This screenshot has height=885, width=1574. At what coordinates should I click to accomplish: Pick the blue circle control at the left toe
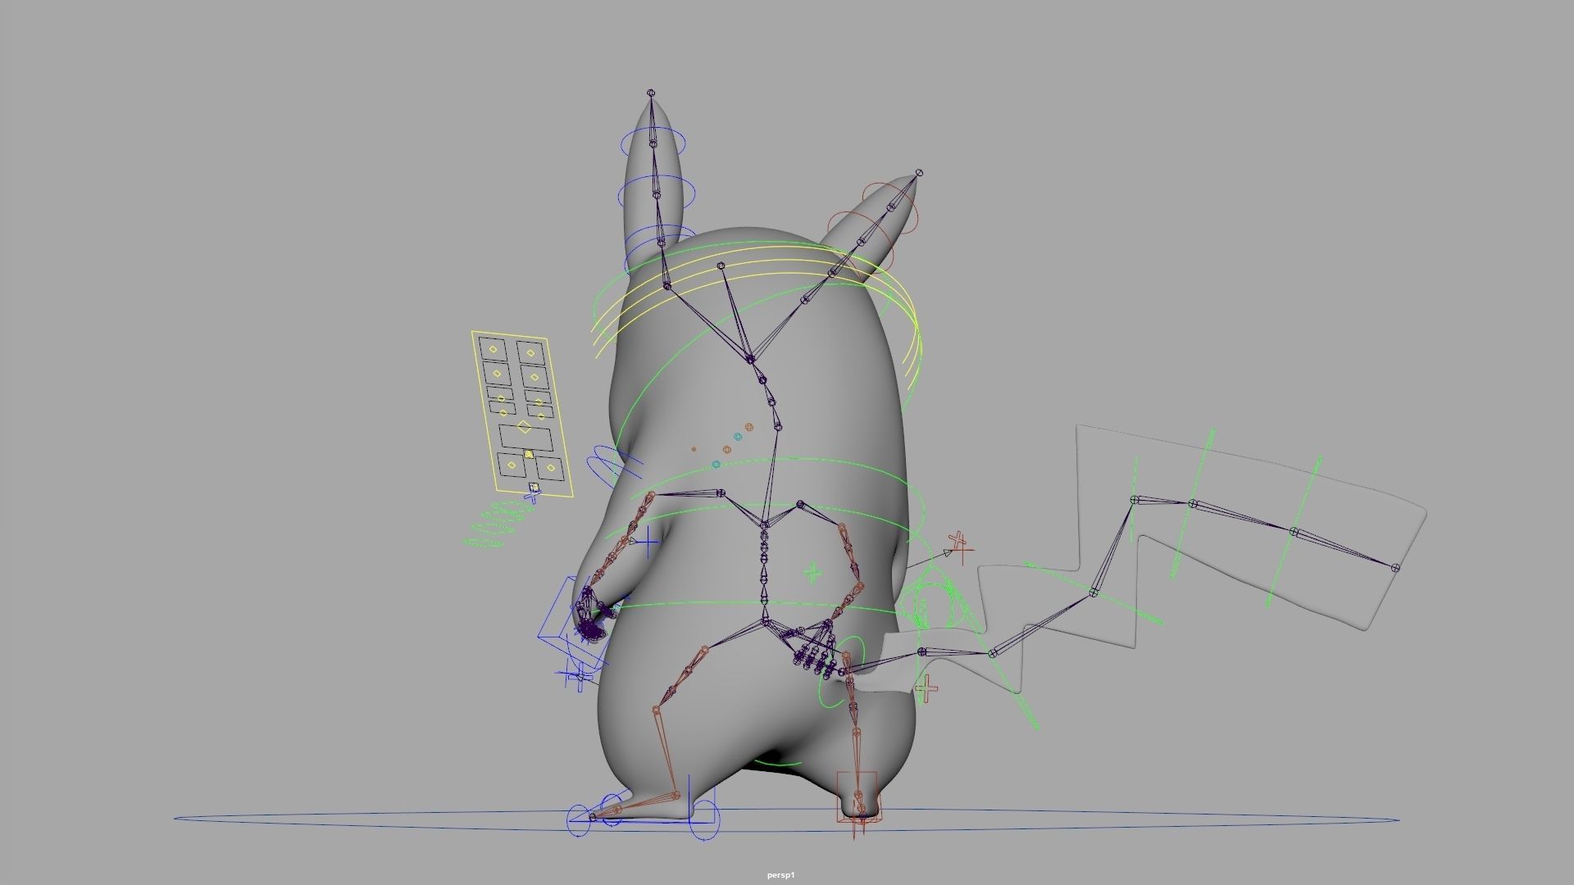coord(579,819)
